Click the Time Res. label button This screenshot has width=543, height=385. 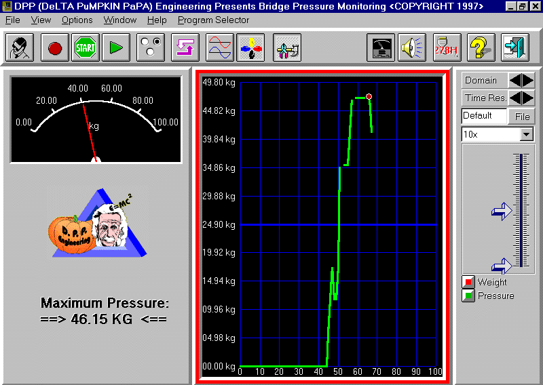[485, 98]
